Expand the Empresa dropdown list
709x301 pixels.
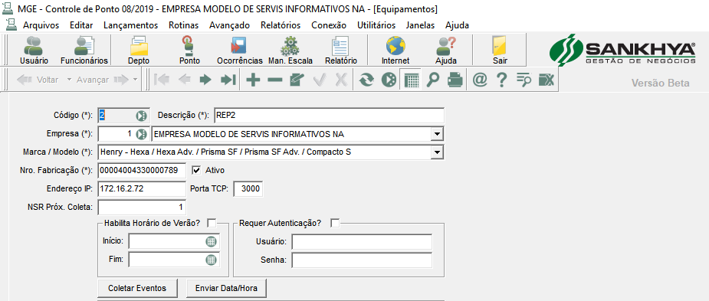[x=437, y=134]
